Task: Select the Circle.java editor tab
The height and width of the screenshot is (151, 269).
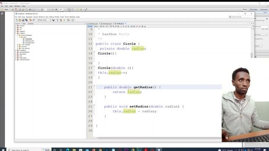Action: pyautogui.click(x=120, y=23)
